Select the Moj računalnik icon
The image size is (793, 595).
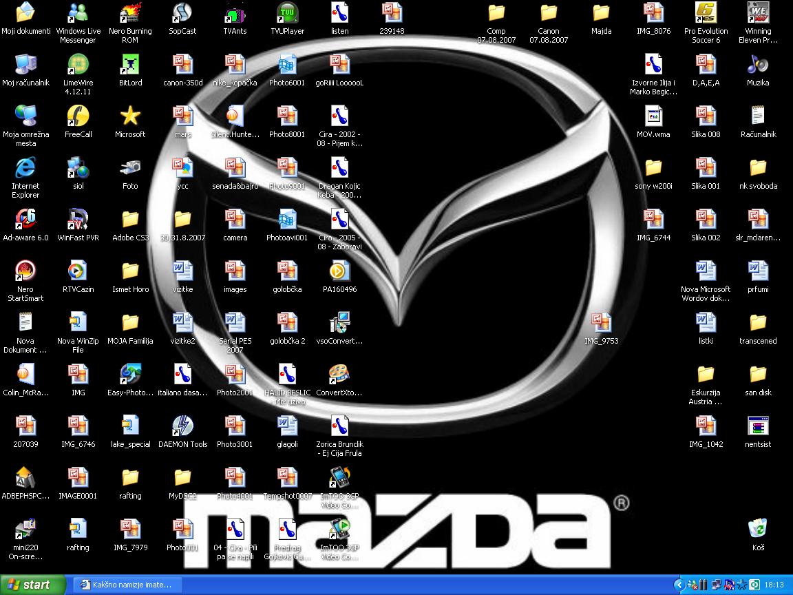25,65
